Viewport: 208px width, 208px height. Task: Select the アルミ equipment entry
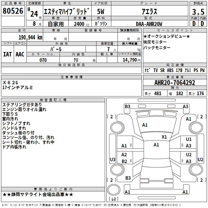(x=188, y=70)
